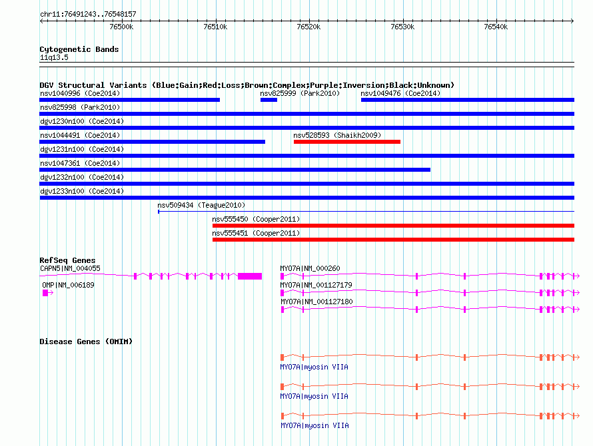
Task: Click the thin nsv509434 (Teague2010) line
Action: tap(366, 211)
